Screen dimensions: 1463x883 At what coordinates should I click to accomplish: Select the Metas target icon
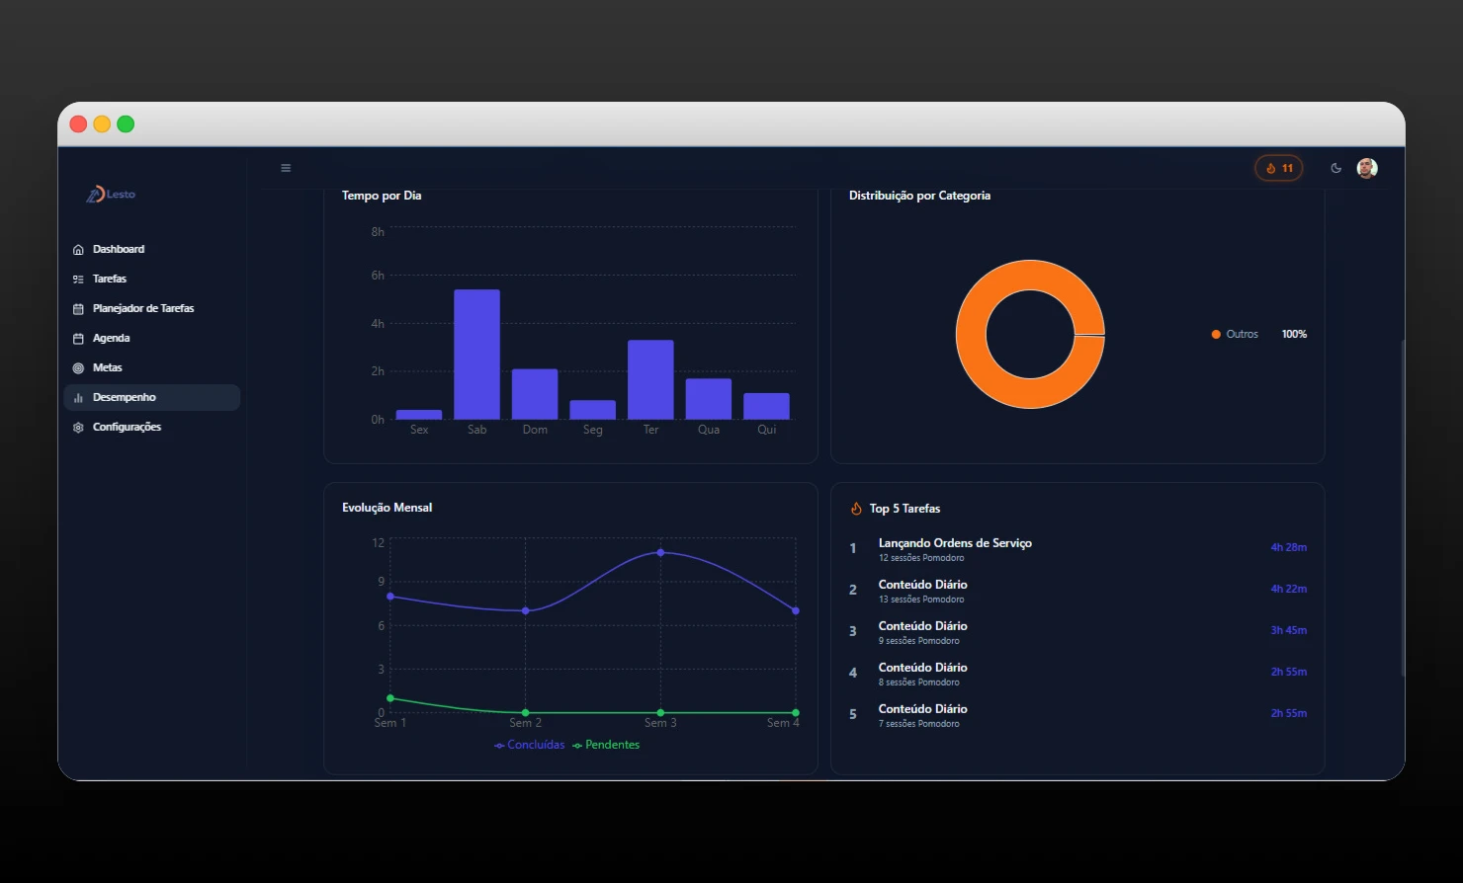[x=78, y=367]
